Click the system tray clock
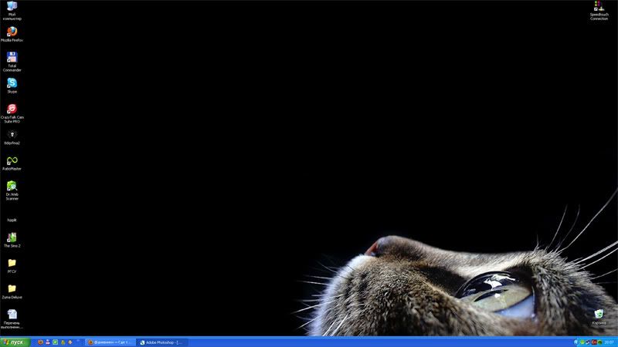Viewport: 618px width, 347px height. tap(610, 342)
